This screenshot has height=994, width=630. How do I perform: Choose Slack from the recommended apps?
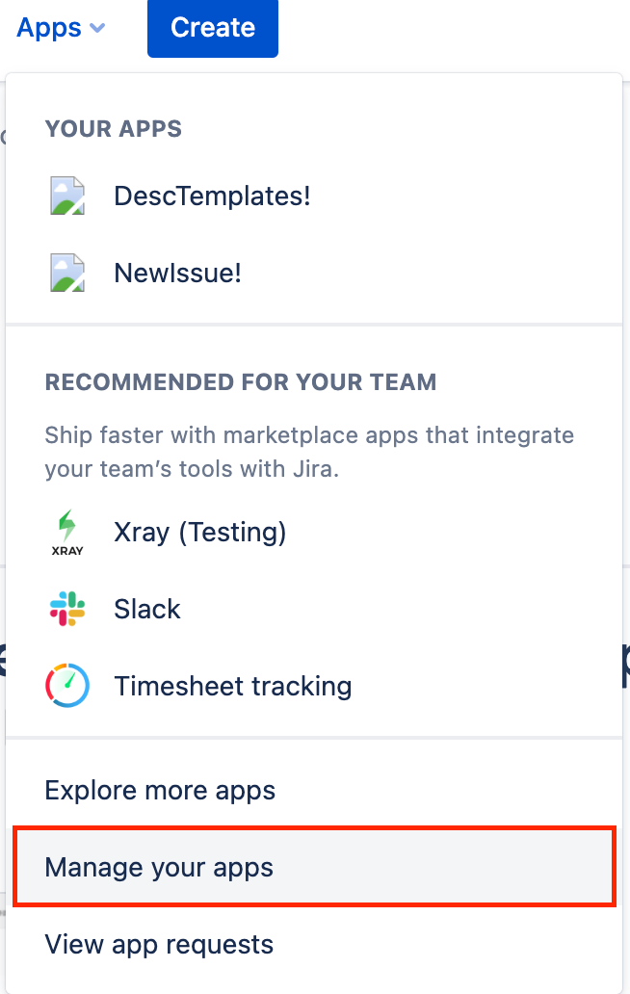click(x=147, y=609)
